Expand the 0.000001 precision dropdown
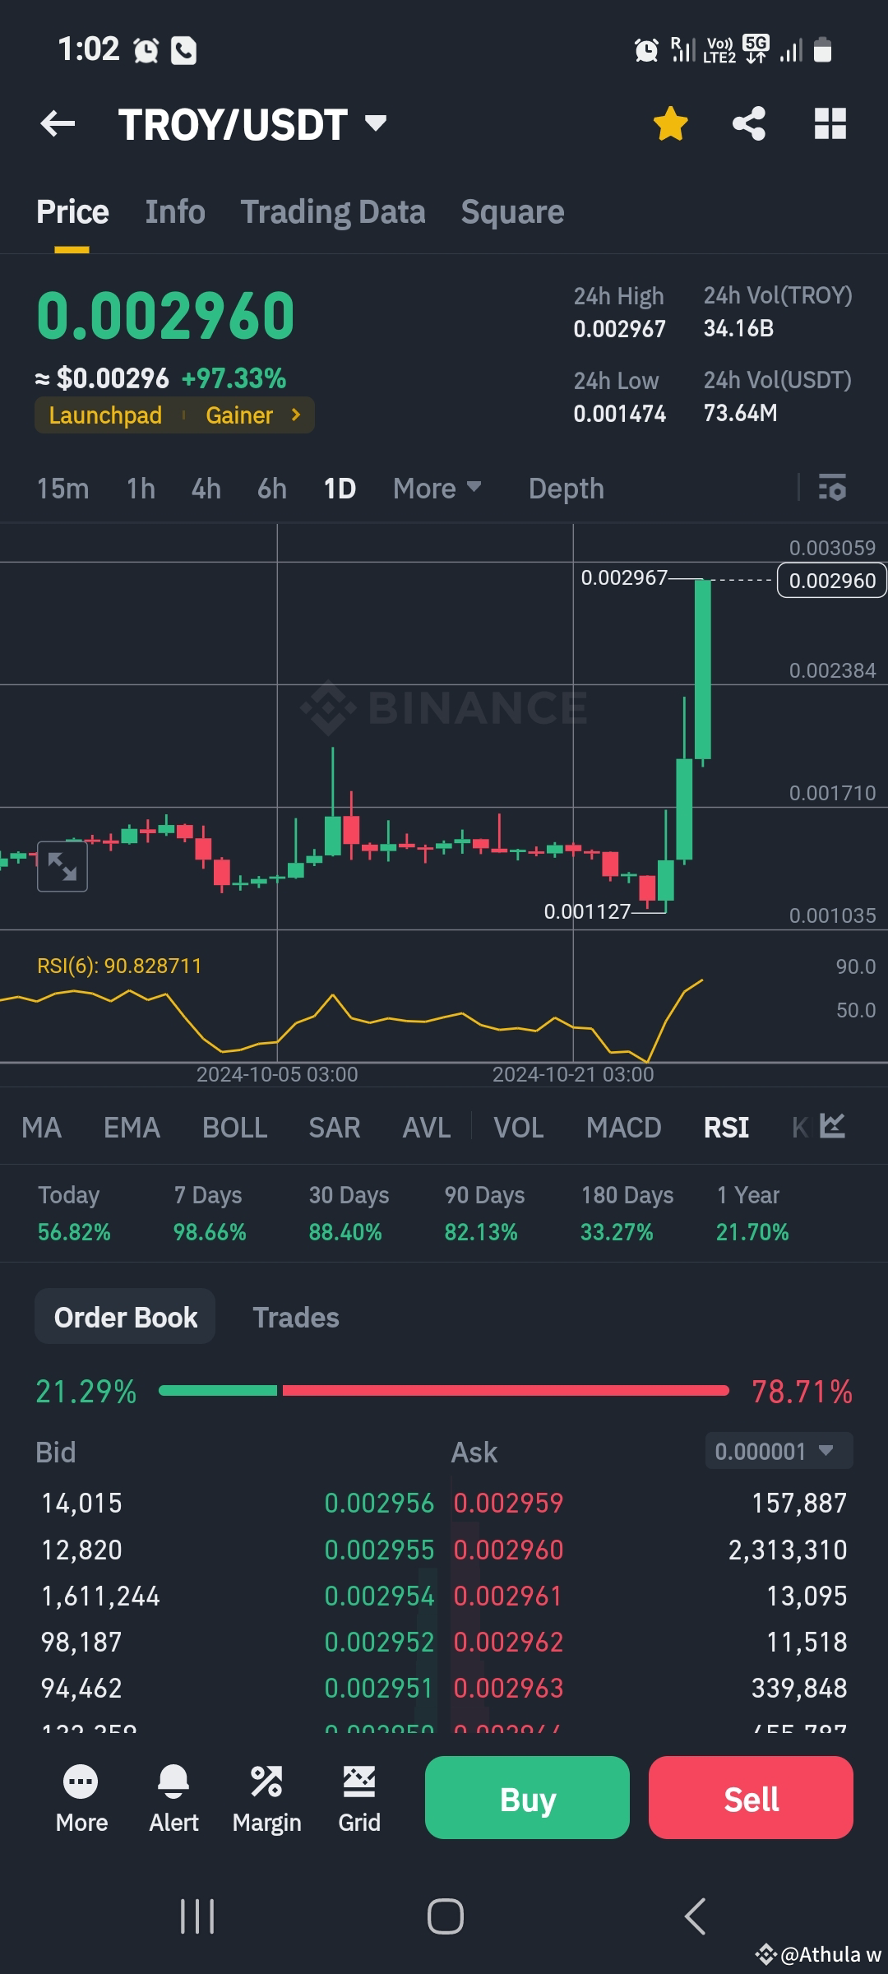The image size is (888, 1974). click(x=779, y=1451)
